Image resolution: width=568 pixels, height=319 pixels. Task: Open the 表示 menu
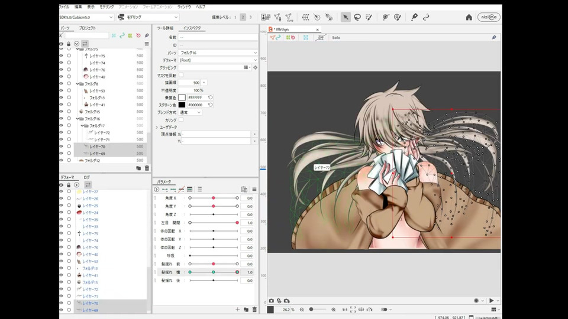click(91, 7)
